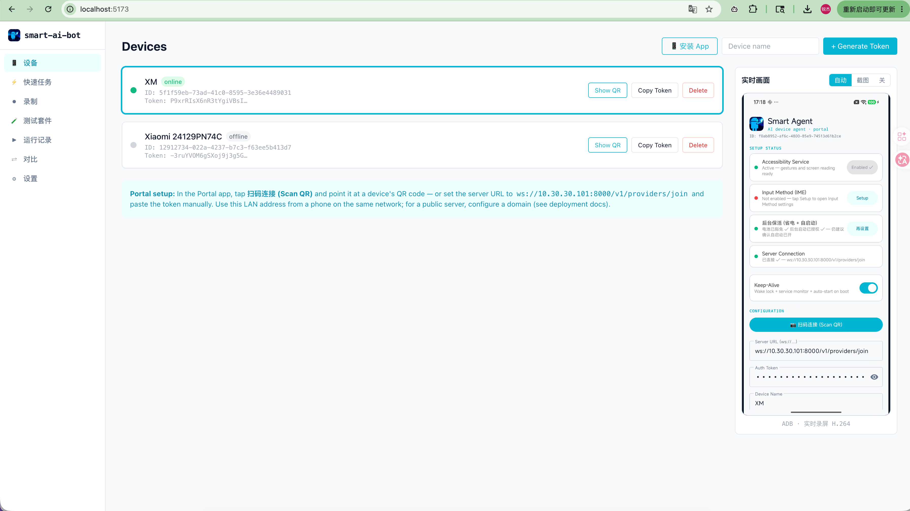This screenshot has width=910, height=511.
Task: Open the Chrome profile avatar
Action: [825, 9]
